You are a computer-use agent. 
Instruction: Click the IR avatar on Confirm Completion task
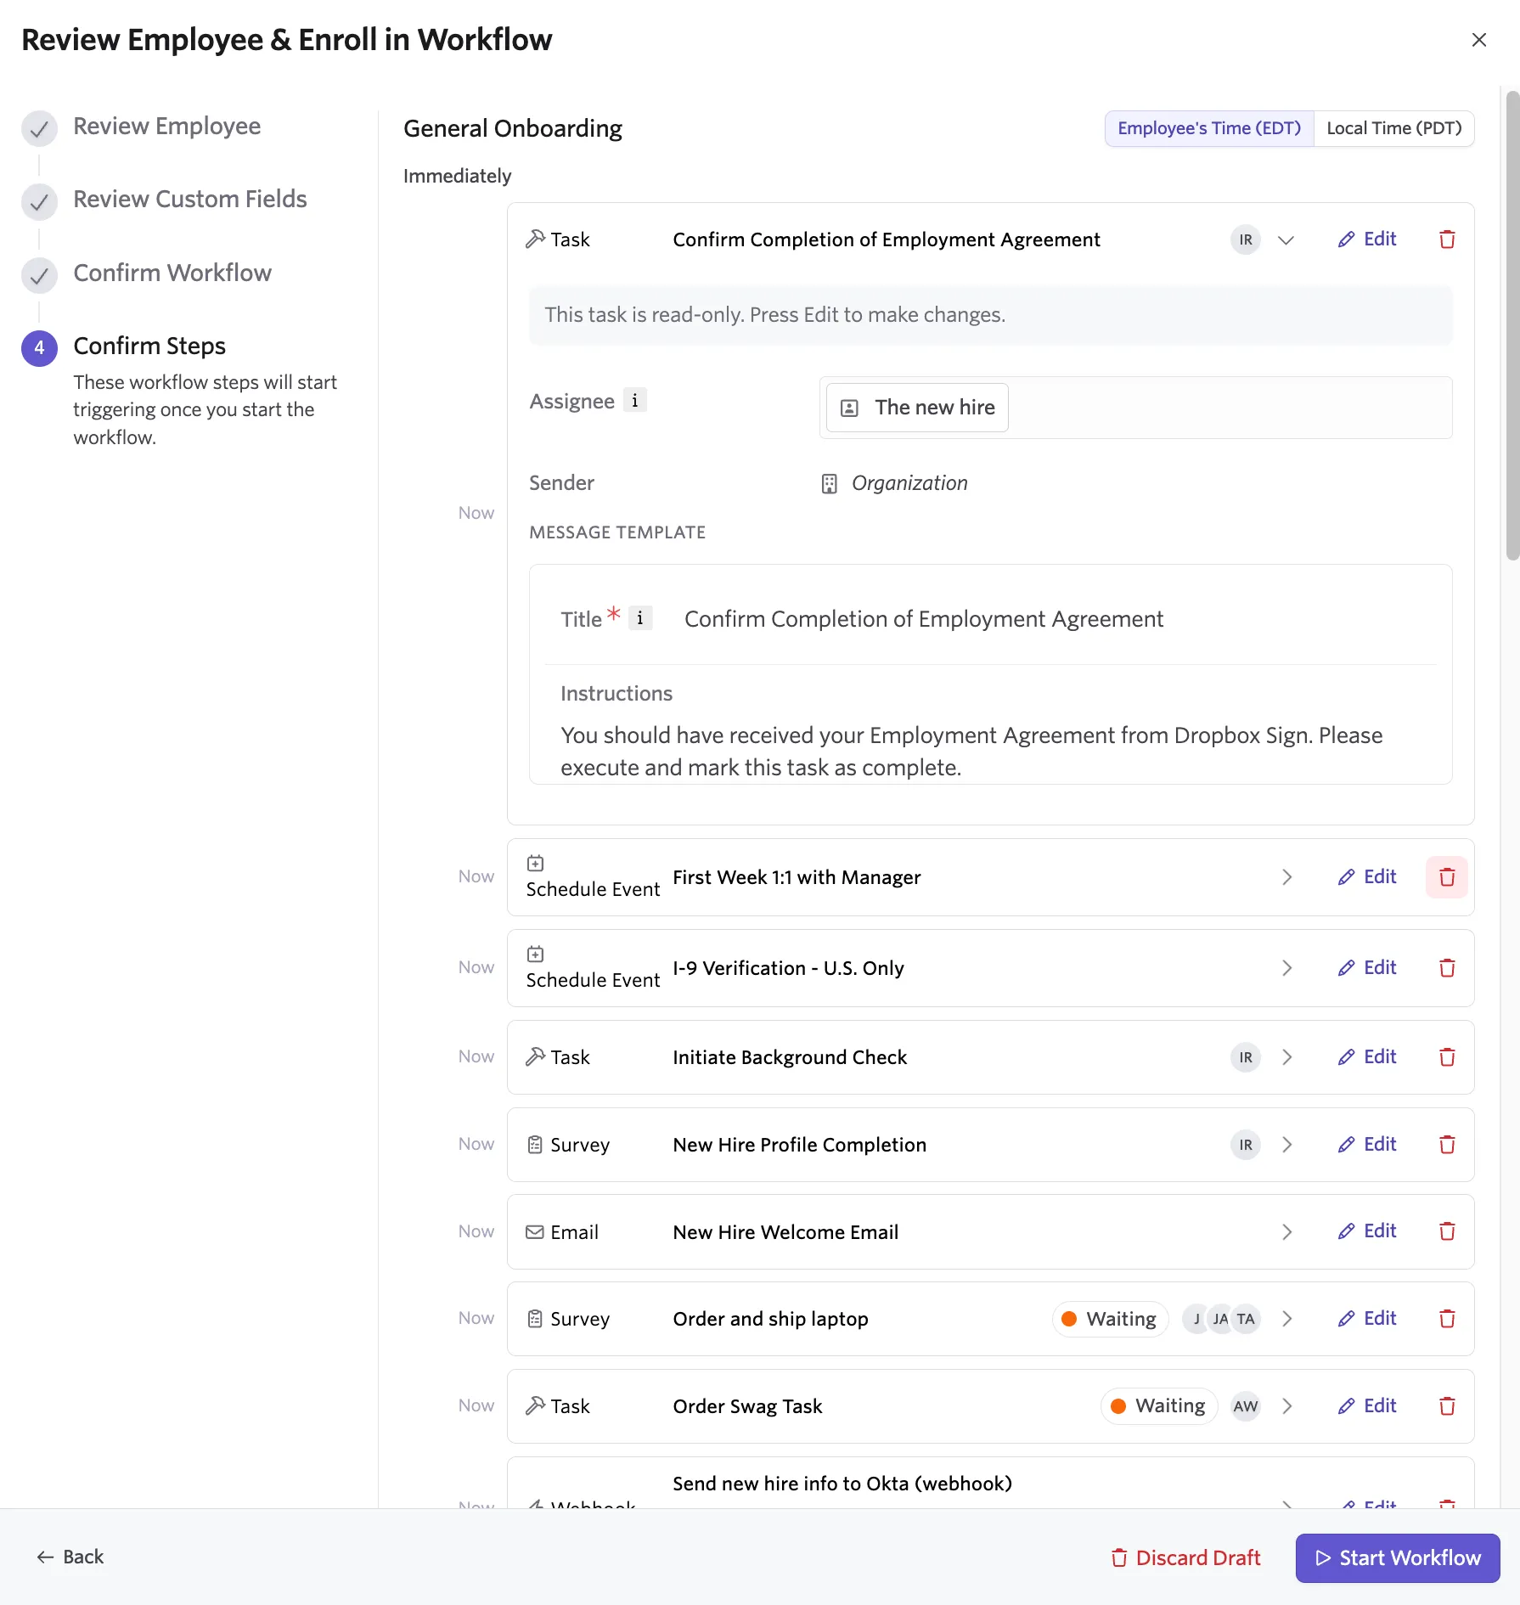point(1245,239)
